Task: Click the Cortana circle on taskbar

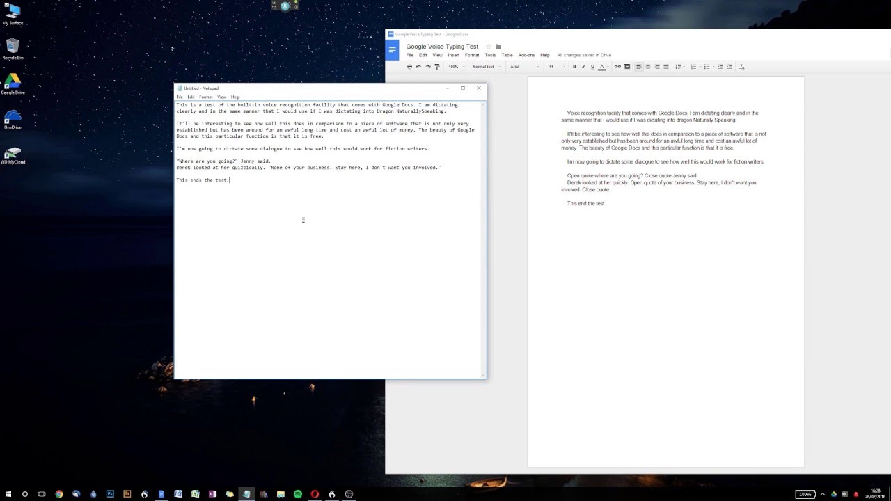Action: tap(25, 494)
